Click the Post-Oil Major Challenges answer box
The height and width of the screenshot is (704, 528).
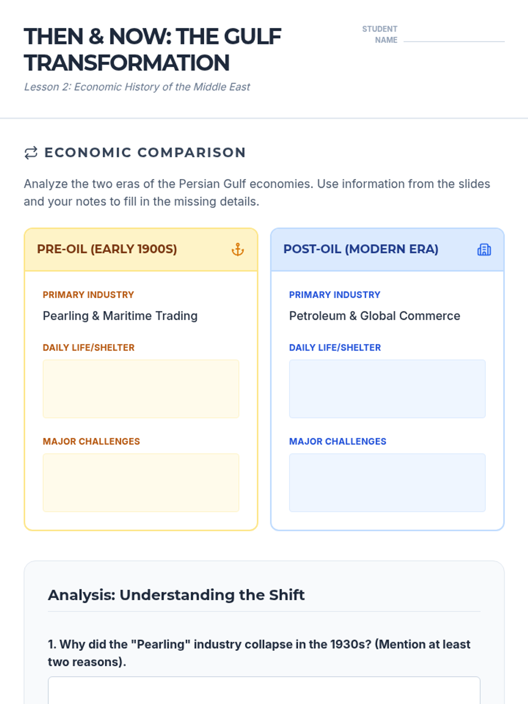[x=387, y=482]
